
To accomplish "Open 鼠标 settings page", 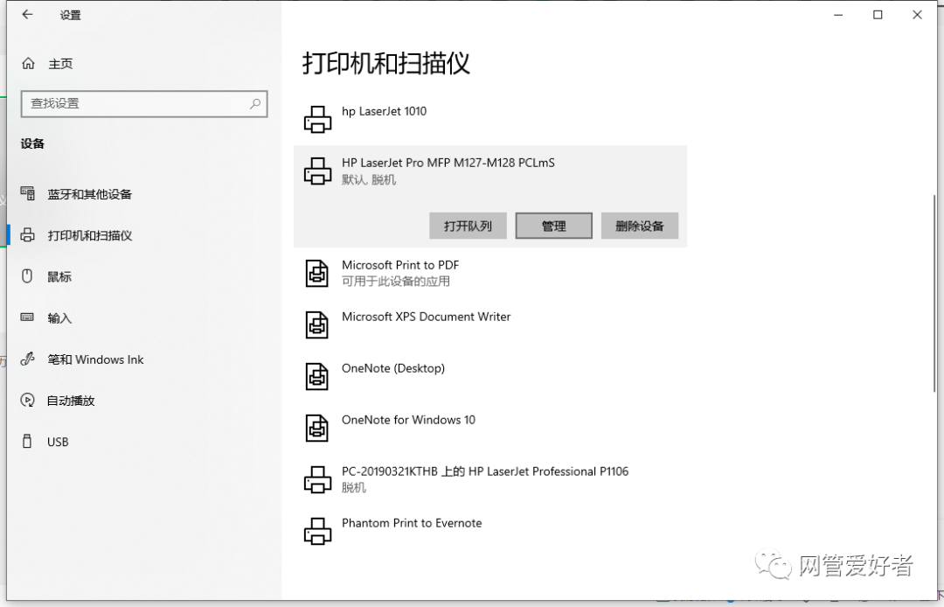I will pyautogui.click(x=59, y=276).
